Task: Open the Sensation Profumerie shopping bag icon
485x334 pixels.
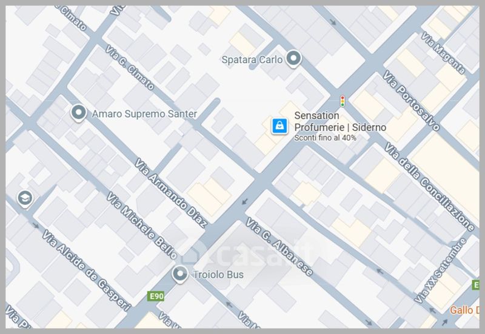Action: tap(279, 126)
